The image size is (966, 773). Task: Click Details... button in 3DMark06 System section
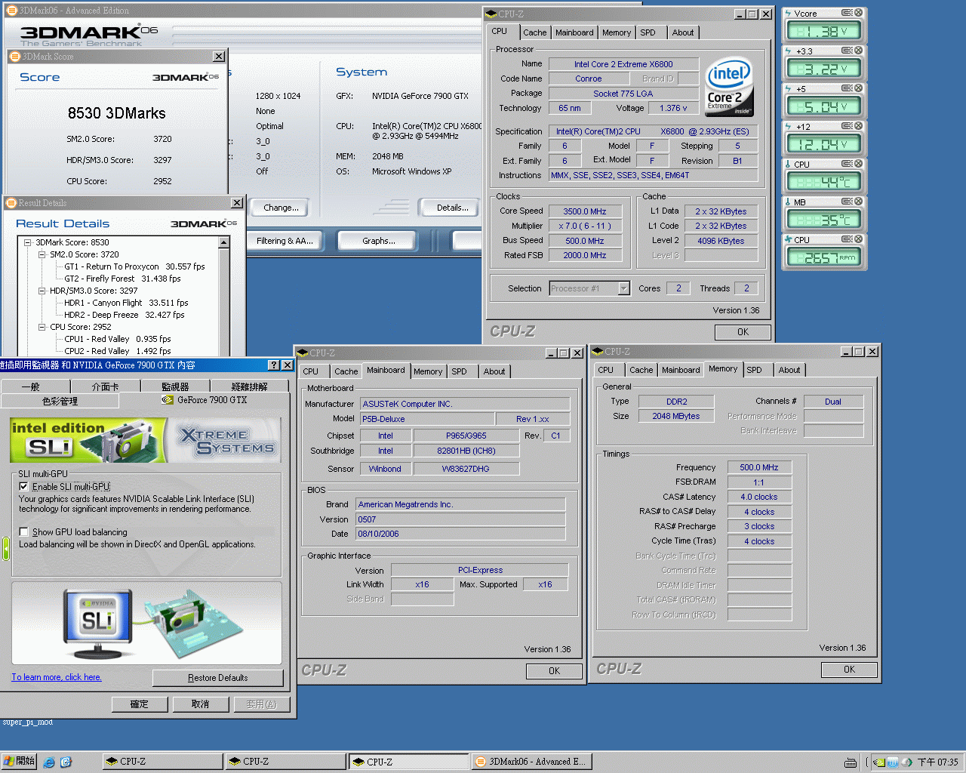coord(452,208)
